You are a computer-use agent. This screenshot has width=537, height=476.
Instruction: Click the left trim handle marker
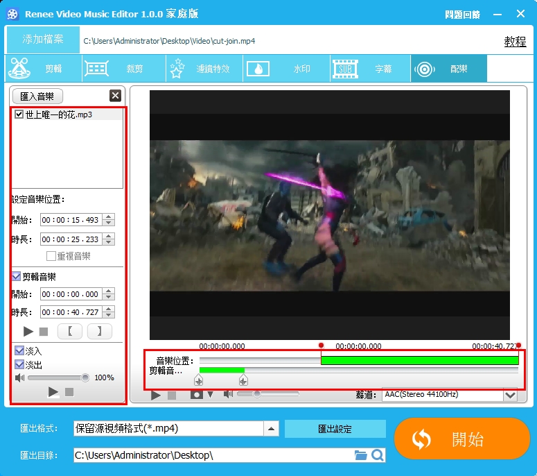pos(199,380)
